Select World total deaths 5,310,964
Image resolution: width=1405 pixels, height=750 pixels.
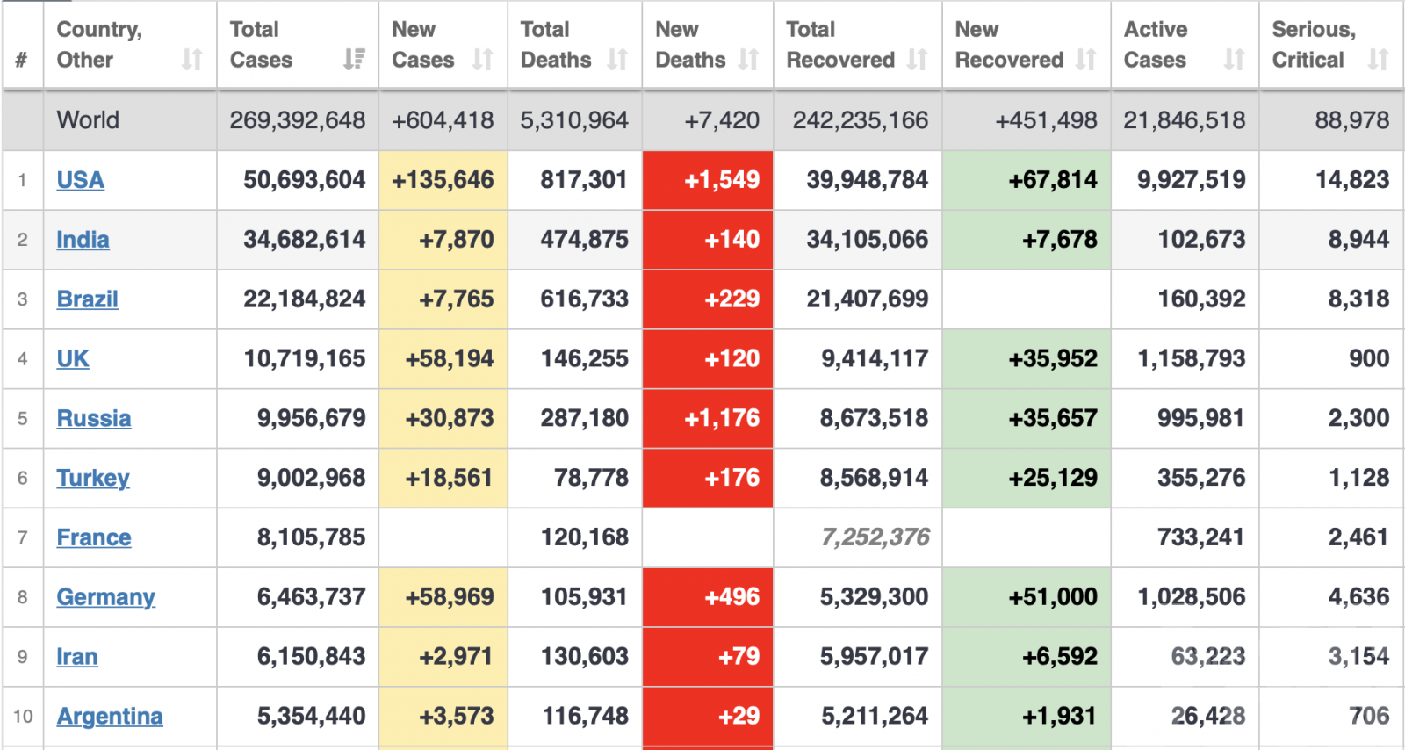pyautogui.click(x=574, y=120)
